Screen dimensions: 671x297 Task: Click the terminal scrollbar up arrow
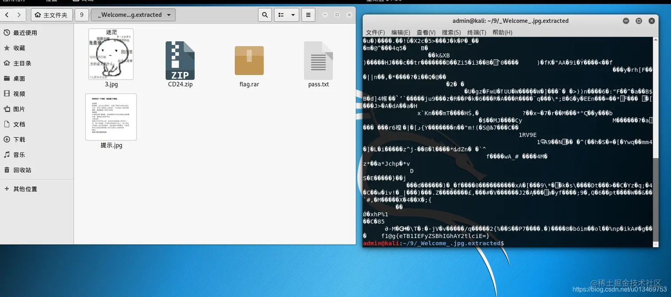tap(655, 40)
